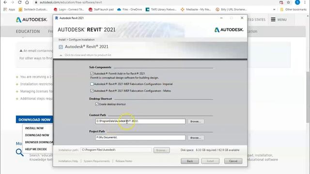Screen dimensions: 310x174
Task: Open the browser profile avatar
Action: 297,2
